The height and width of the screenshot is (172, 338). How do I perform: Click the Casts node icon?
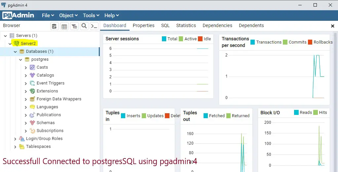pos(32,67)
